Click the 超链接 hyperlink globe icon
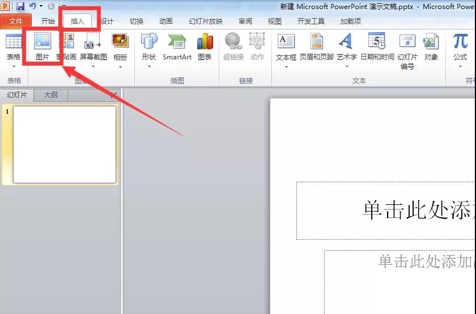The height and width of the screenshot is (314, 476). point(233,41)
